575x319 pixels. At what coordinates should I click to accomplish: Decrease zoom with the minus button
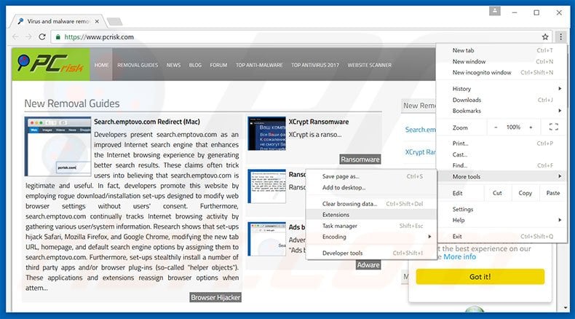pyautogui.click(x=496, y=127)
